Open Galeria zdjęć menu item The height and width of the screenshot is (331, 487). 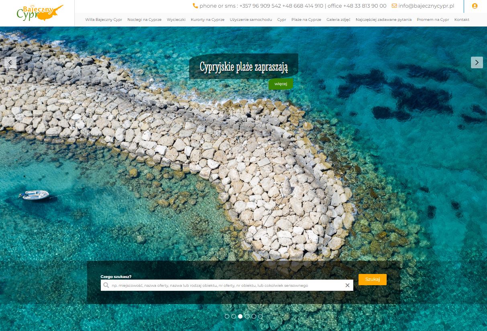tap(338, 19)
